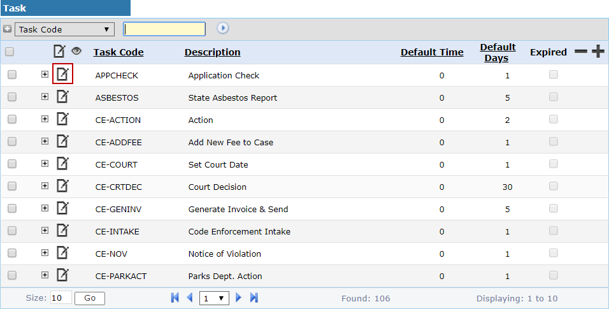Go to the last page of results
Image resolution: width=609 pixels, height=309 pixels.
tap(254, 298)
